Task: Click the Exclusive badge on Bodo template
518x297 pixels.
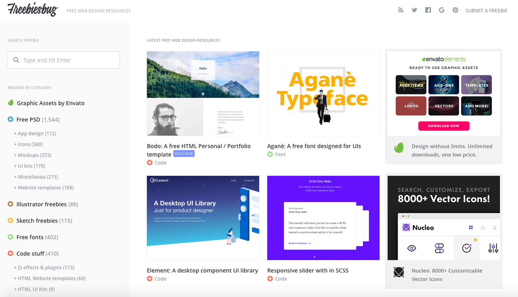Action: [184, 154]
